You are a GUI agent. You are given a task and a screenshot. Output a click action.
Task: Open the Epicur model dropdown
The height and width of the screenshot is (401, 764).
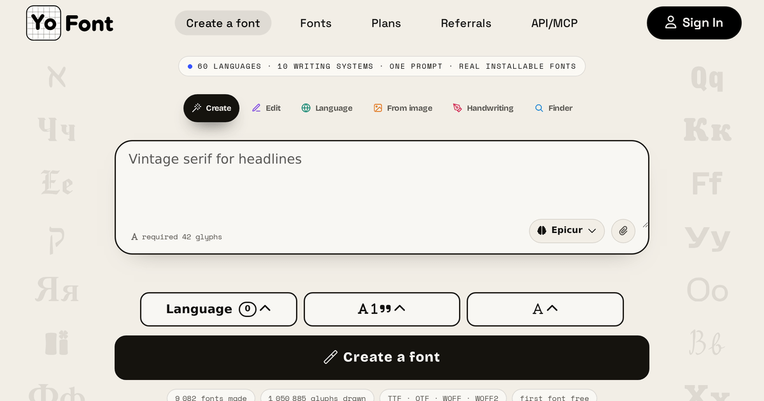567,230
